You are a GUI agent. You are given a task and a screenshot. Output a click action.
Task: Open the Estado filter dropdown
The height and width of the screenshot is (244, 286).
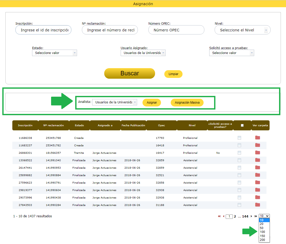(54, 53)
